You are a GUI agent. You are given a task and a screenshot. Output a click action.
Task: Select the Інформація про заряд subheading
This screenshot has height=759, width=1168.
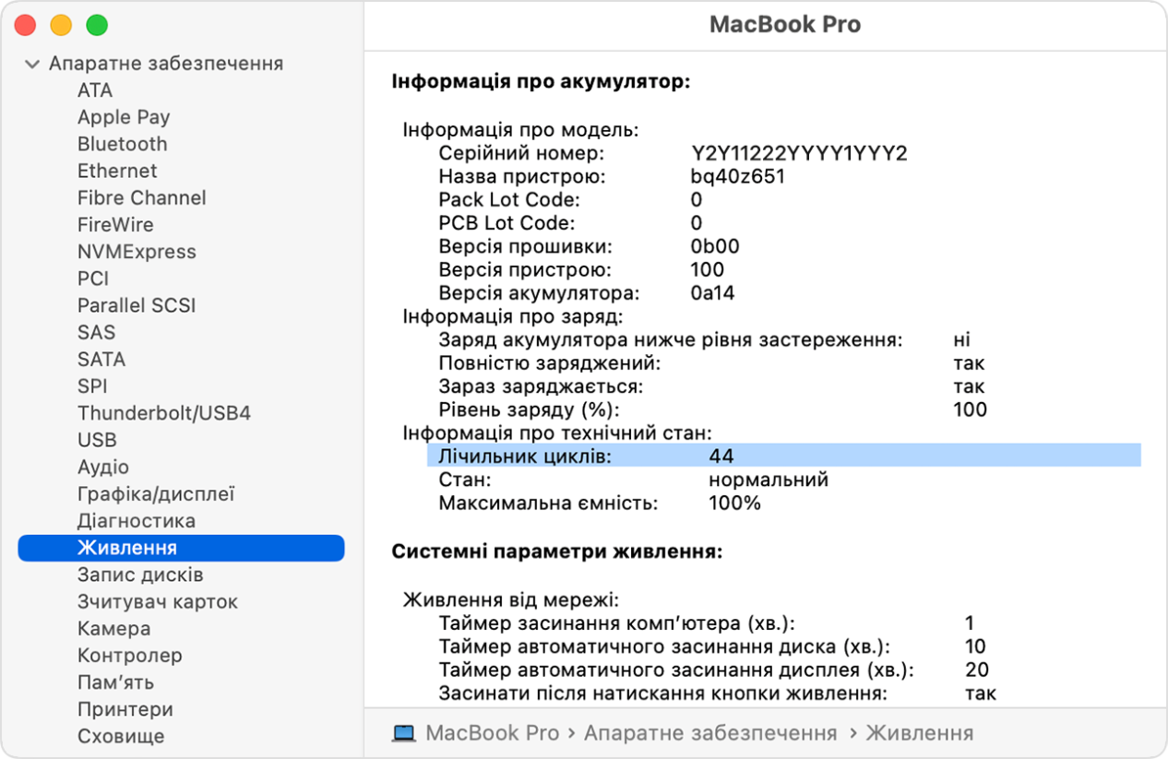513,316
